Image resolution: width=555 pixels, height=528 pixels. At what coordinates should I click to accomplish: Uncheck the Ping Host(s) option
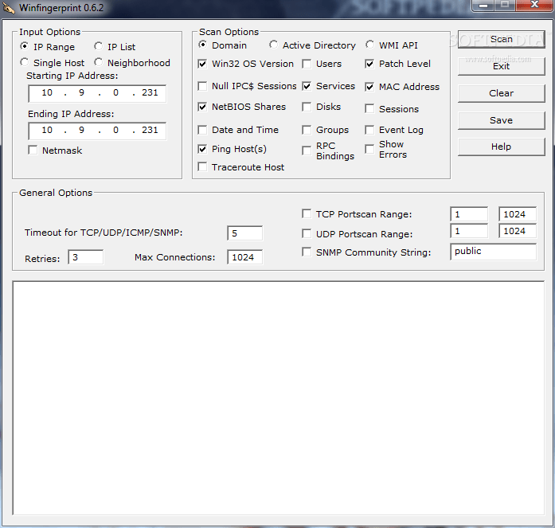202,149
